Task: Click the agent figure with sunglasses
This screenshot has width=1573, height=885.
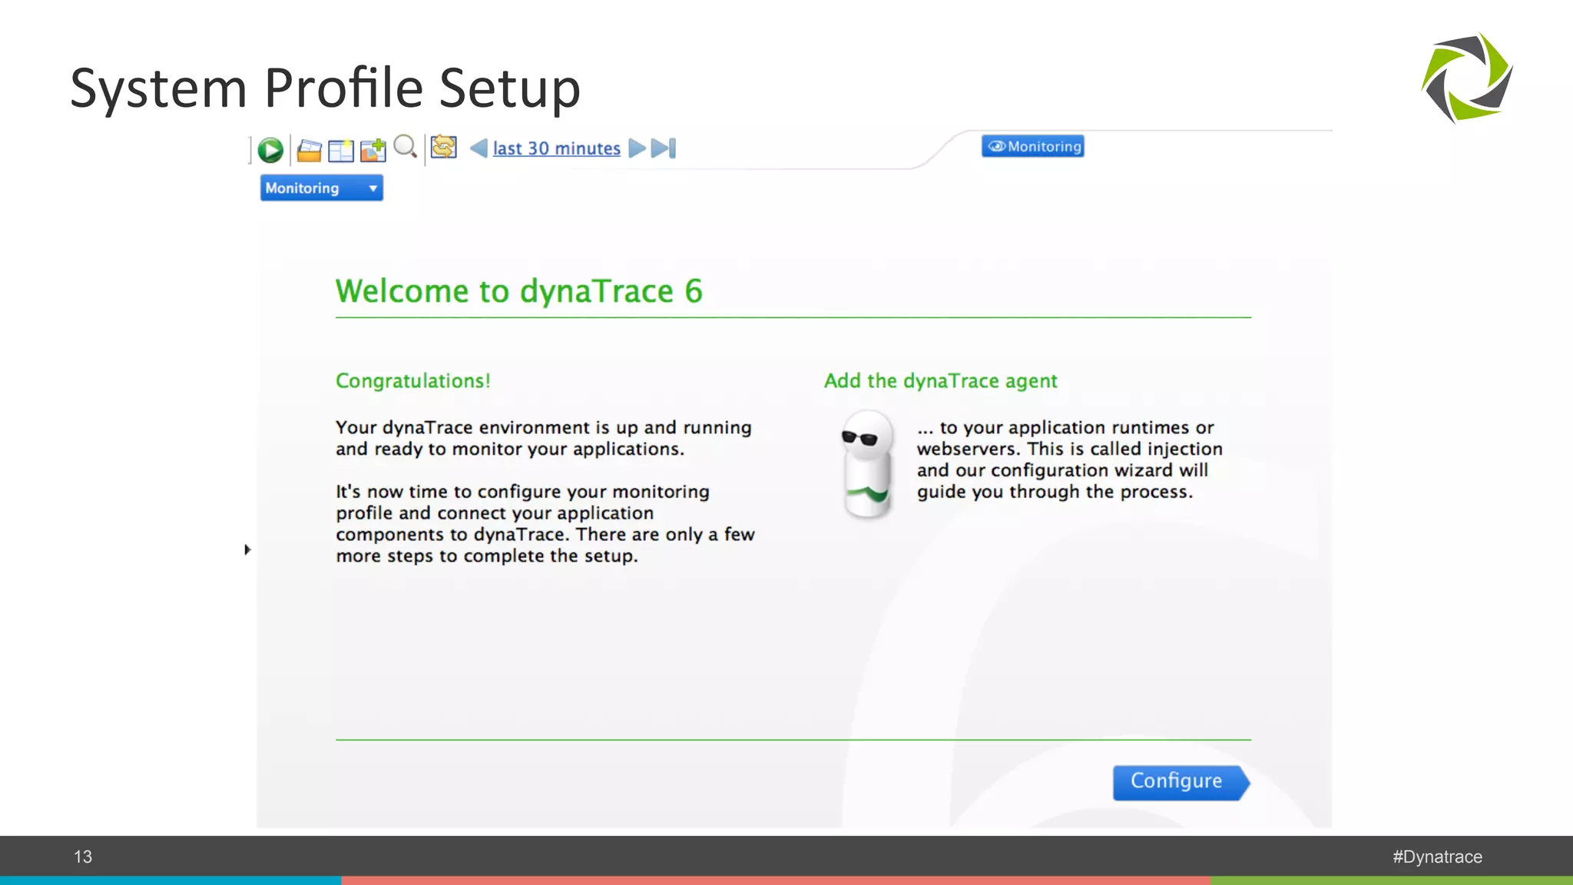Action: point(868,465)
